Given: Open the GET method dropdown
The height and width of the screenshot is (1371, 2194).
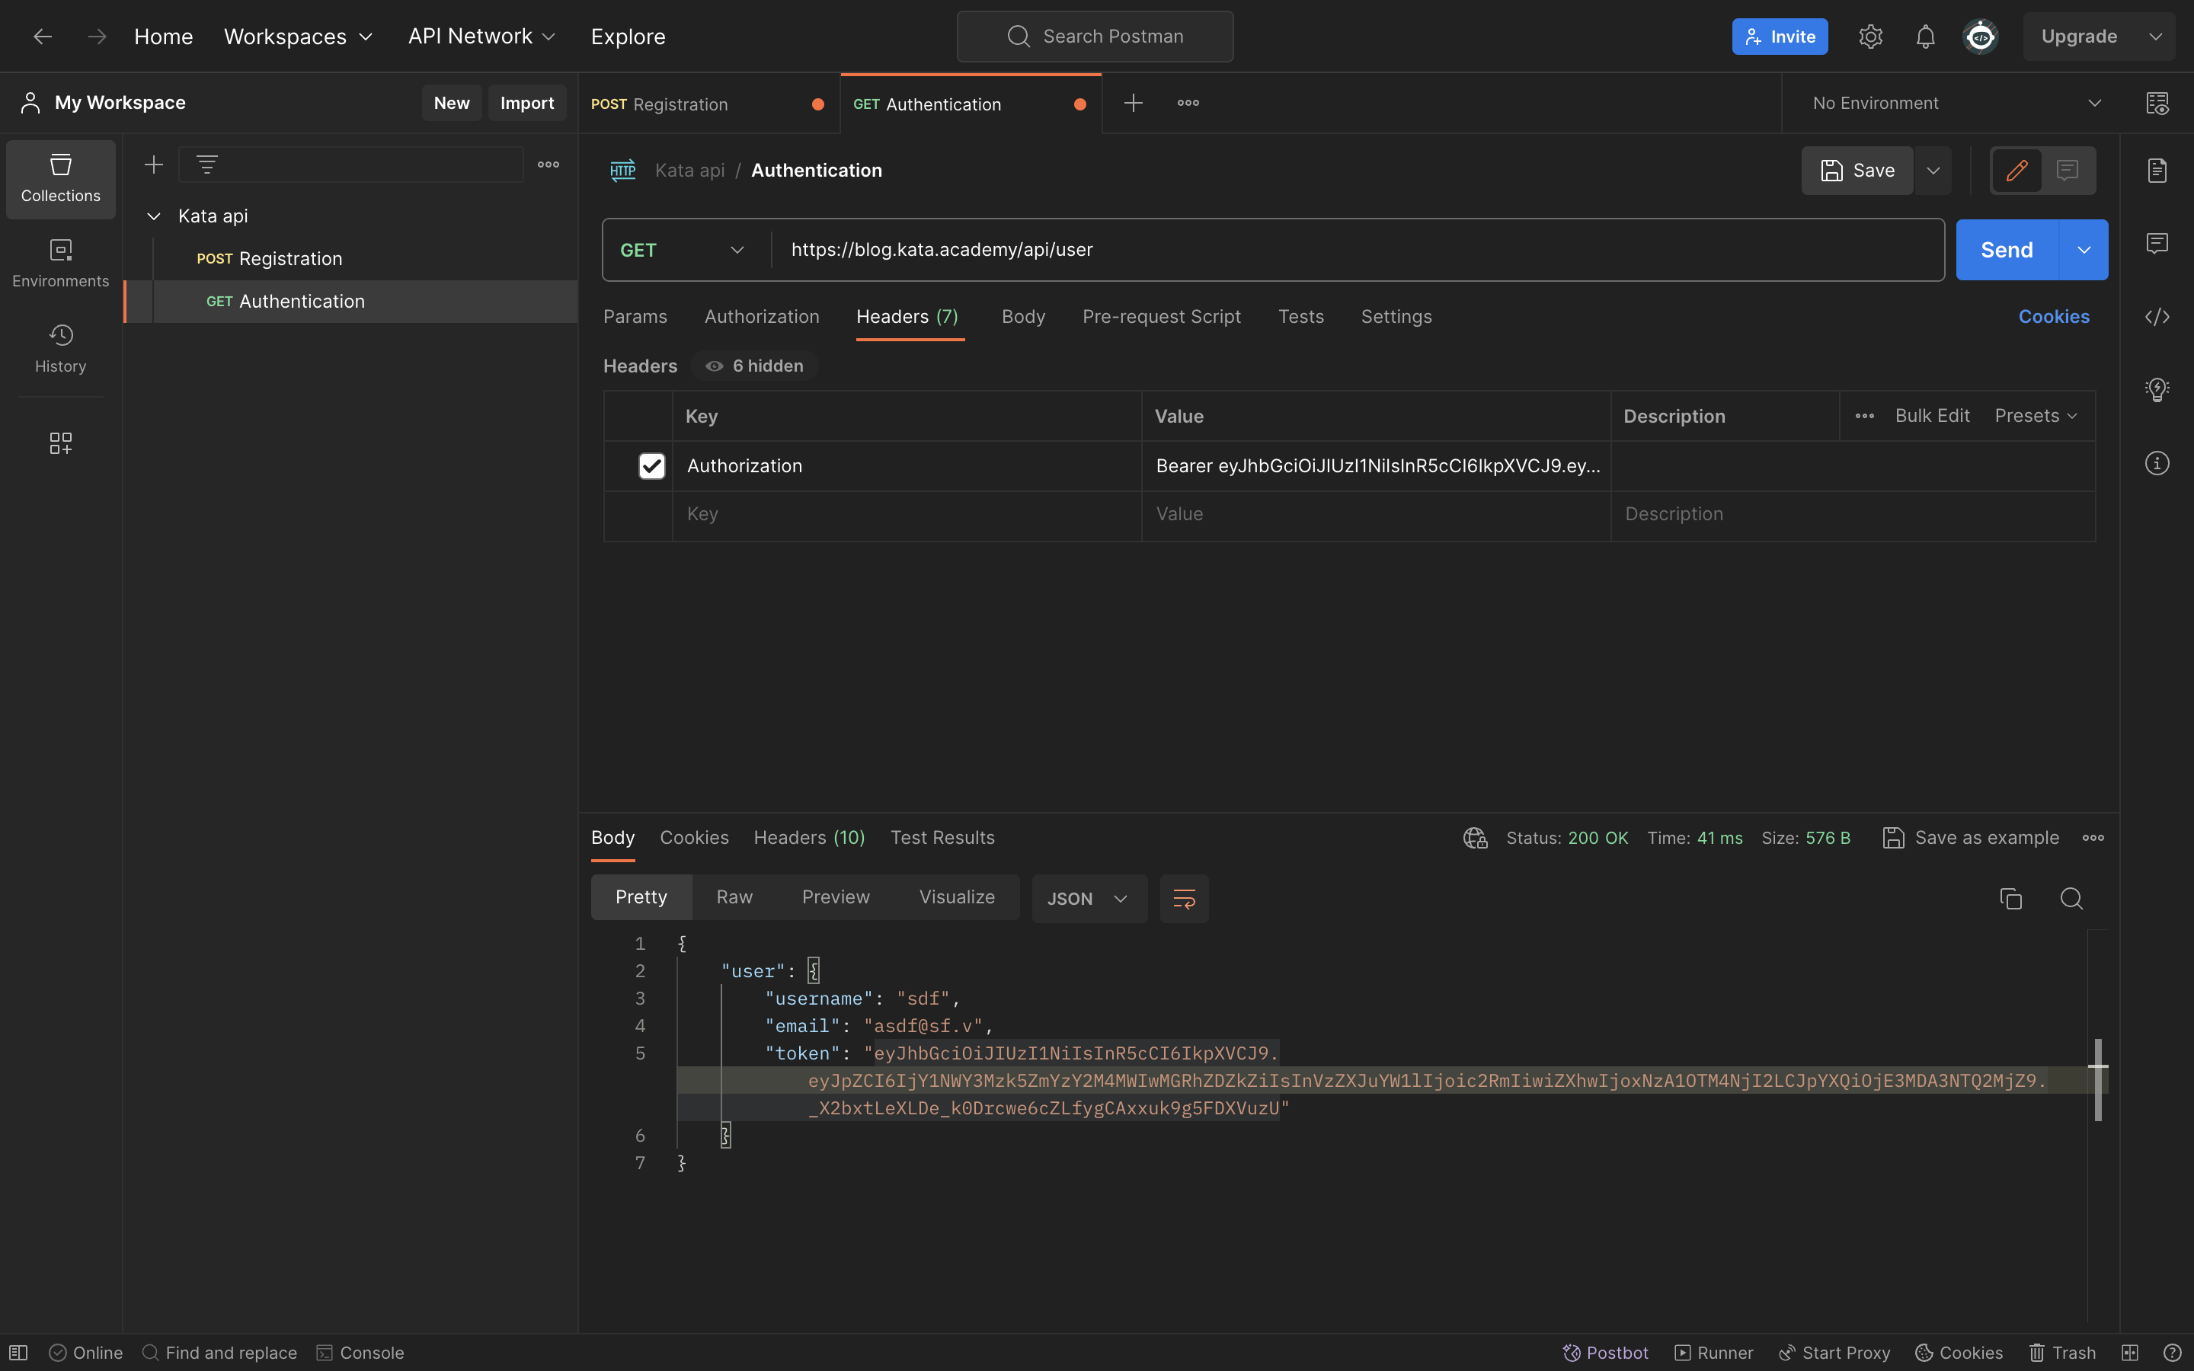Looking at the screenshot, I should pyautogui.click(x=681, y=249).
